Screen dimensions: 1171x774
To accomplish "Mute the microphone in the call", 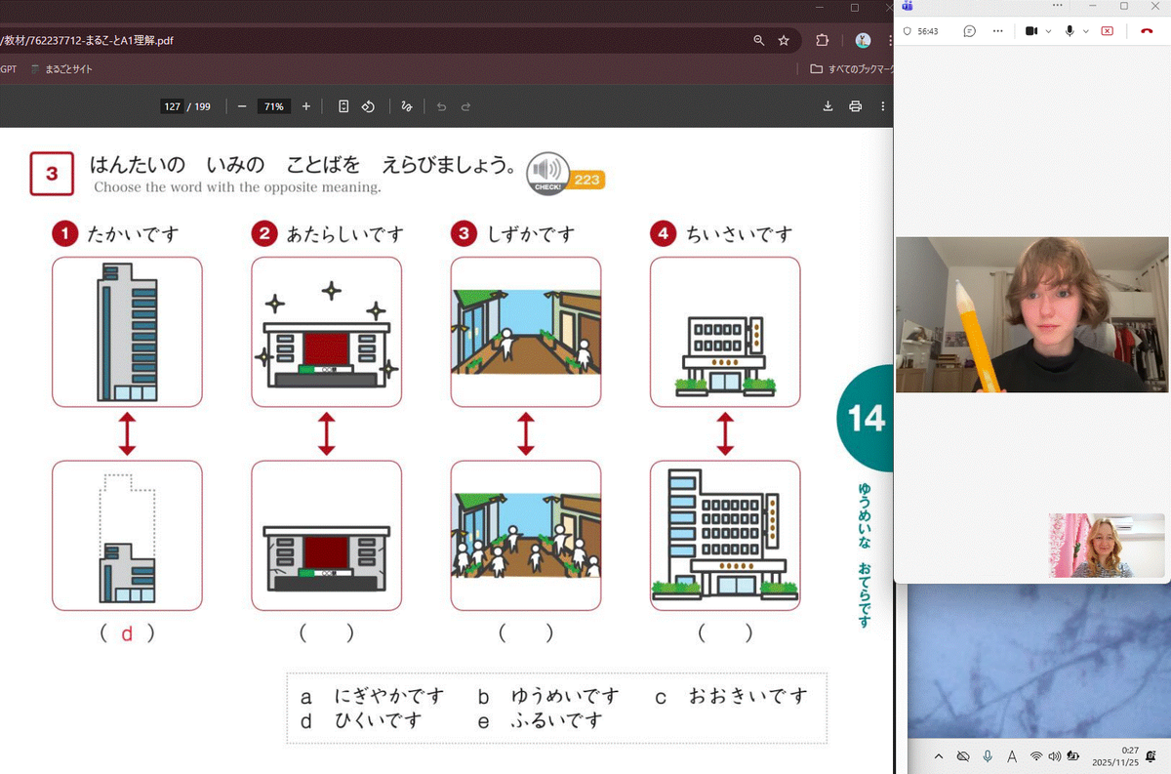I will pos(1070,31).
